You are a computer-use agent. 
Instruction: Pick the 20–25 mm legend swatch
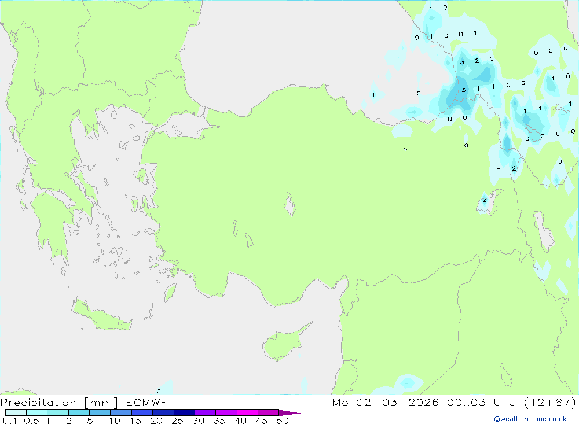coord(163,412)
